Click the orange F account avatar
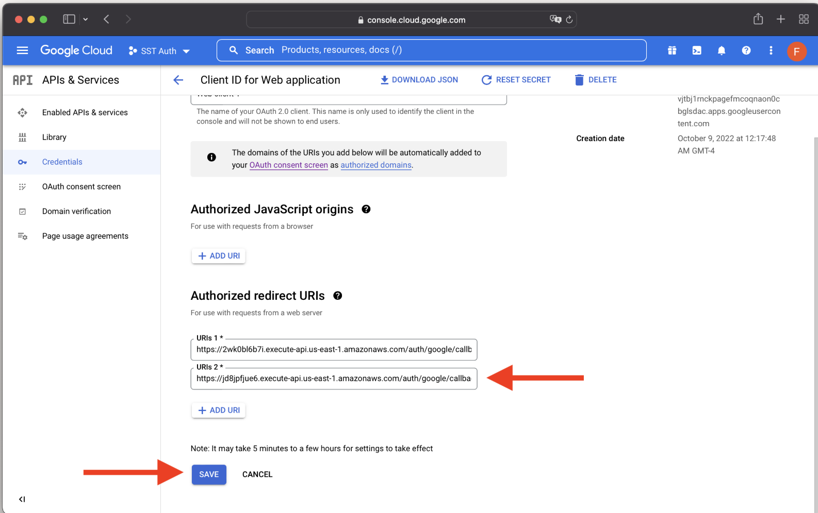Viewport: 818px width, 513px height. pos(797,51)
